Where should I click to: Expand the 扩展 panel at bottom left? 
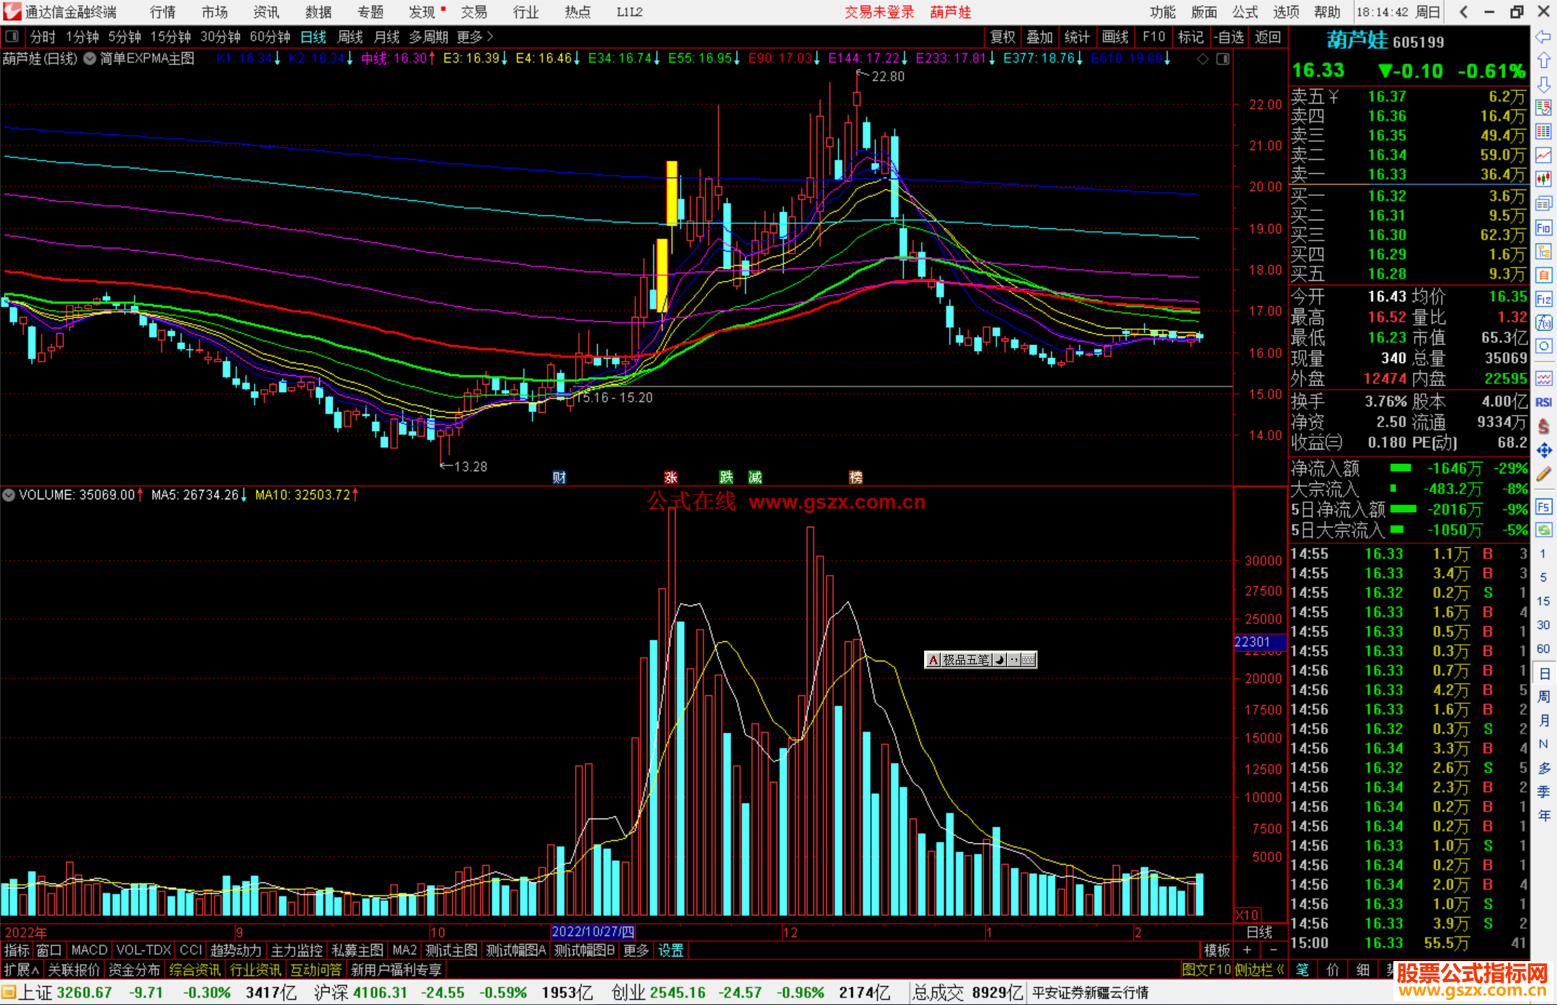[x=22, y=970]
